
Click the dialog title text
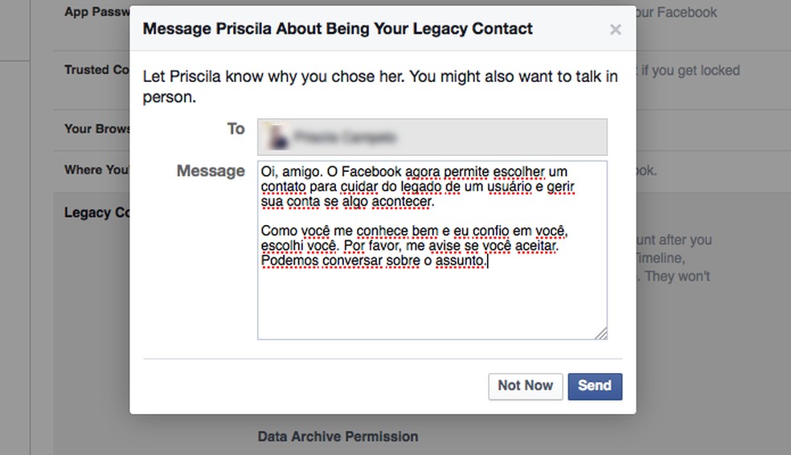coord(338,30)
